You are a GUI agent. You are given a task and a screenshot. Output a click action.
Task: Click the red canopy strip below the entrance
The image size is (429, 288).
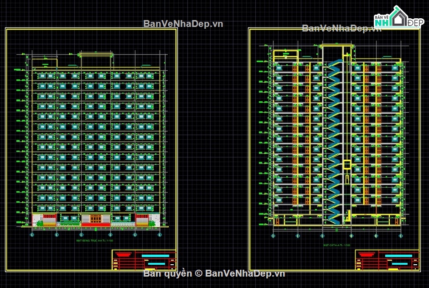[96, 225]
